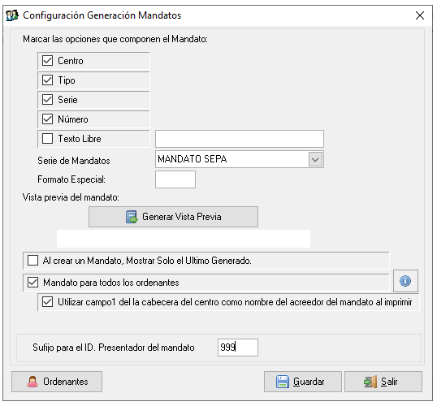The height and width of the screenshot is (406, 437).
Task: Check Mostrar Solo el Ultimo Generado option
Action: pos(32,261)
